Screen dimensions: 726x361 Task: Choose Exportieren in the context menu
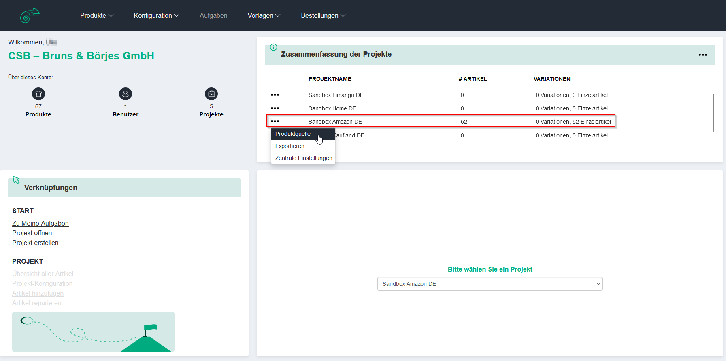tap(303, 146)
